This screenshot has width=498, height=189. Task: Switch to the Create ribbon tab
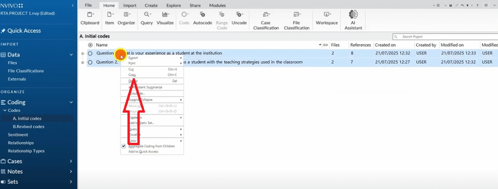(151, 5)
